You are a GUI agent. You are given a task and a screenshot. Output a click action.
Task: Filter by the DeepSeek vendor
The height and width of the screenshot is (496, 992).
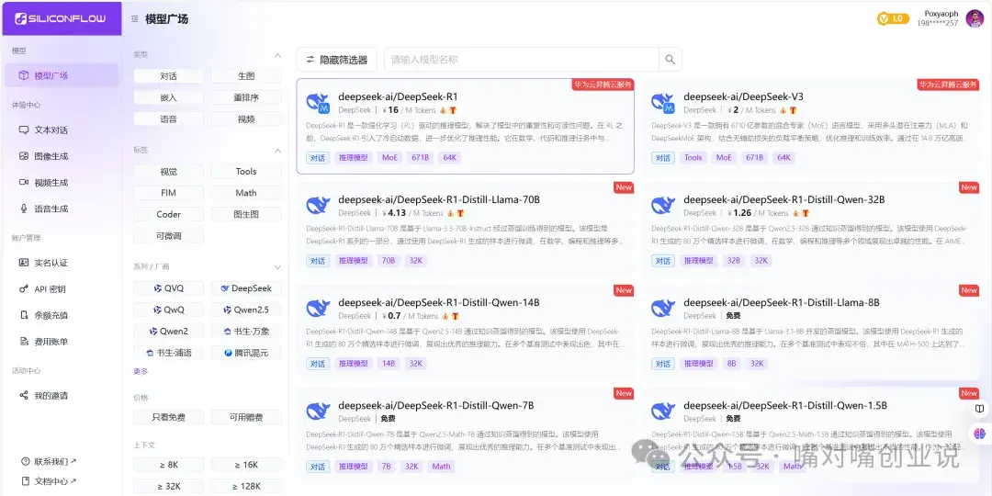click(x=246, y=288)
